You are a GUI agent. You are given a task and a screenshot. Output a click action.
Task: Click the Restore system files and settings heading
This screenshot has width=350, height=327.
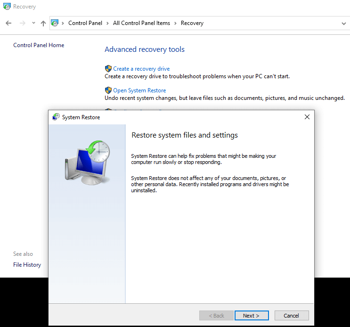pos(185,135)
